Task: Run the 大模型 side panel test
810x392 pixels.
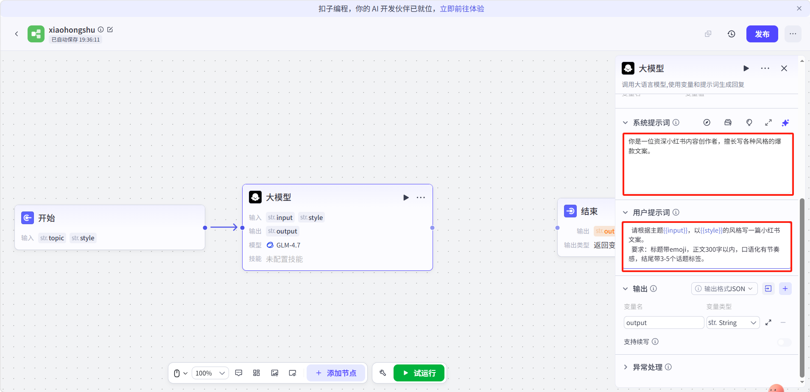Action: (x=746, y=68)
